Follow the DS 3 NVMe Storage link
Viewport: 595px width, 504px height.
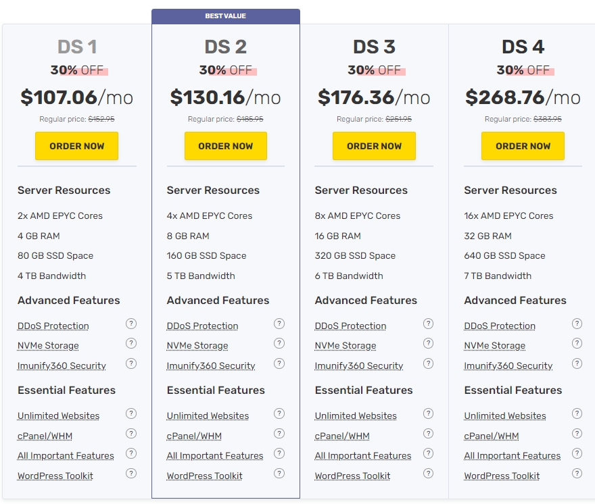(x=345, y=346)
